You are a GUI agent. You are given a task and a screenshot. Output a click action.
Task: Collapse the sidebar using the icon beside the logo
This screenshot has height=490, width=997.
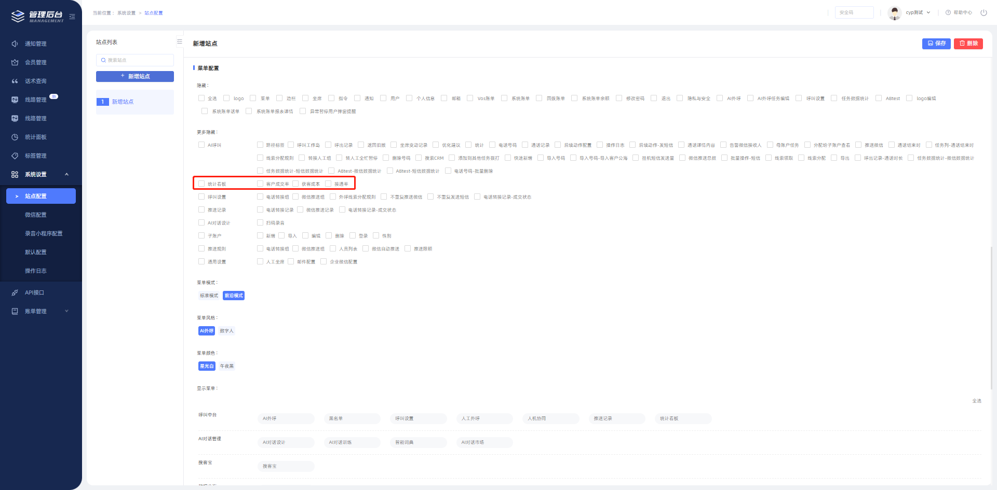click(x=72, y=17)
